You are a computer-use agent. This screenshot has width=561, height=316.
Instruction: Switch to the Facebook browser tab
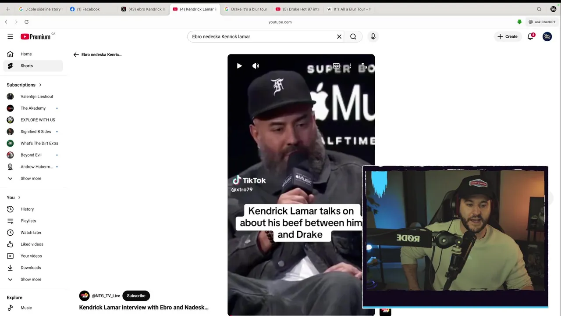(x=91, y=9)
